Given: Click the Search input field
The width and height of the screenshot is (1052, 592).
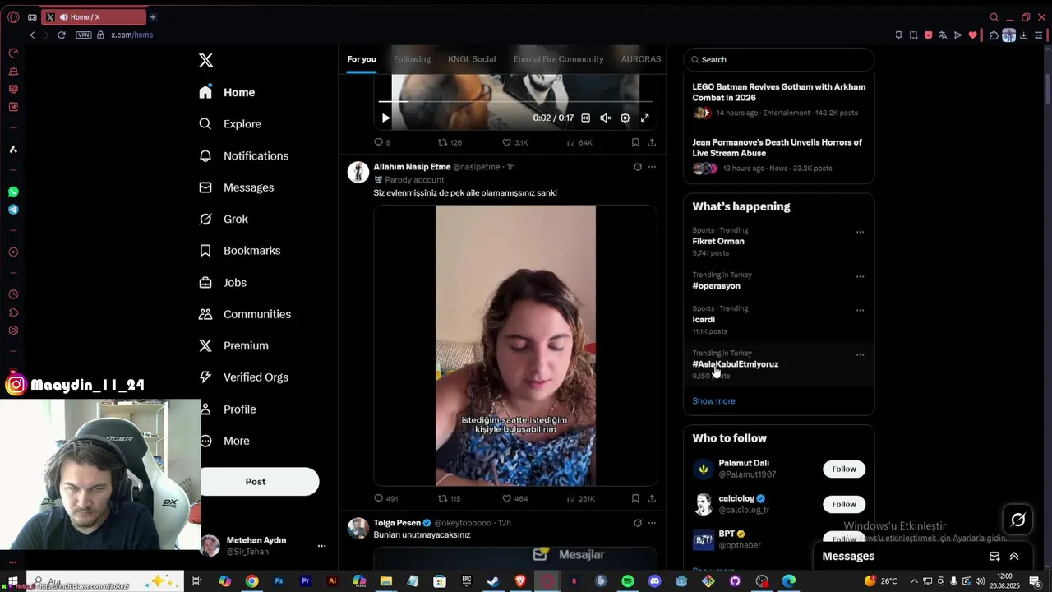Looking at the screenshot, I should [x=779, y=59].
